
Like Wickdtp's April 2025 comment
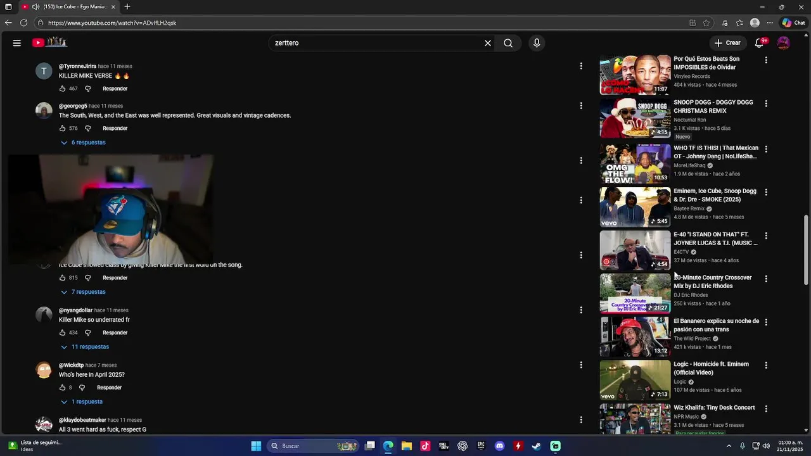click(x=63, y=388)
